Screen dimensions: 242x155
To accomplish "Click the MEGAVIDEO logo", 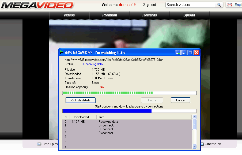I will [x=37, y=5].
